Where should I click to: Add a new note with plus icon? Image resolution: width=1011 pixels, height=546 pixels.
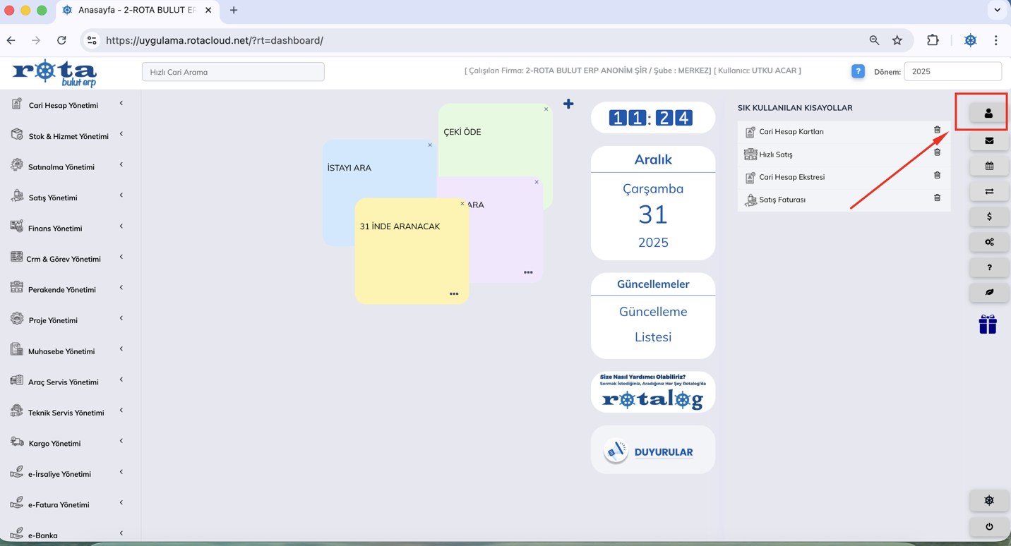[x=568, y=104]
